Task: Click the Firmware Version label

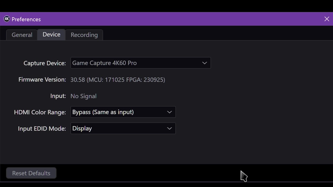Action: pos(42,79)
